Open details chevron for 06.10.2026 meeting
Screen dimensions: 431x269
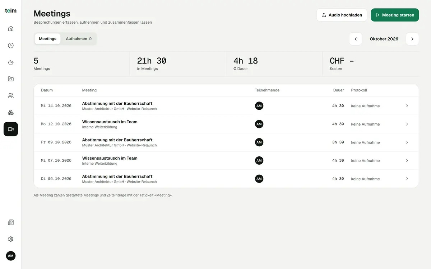click(407, 179)
